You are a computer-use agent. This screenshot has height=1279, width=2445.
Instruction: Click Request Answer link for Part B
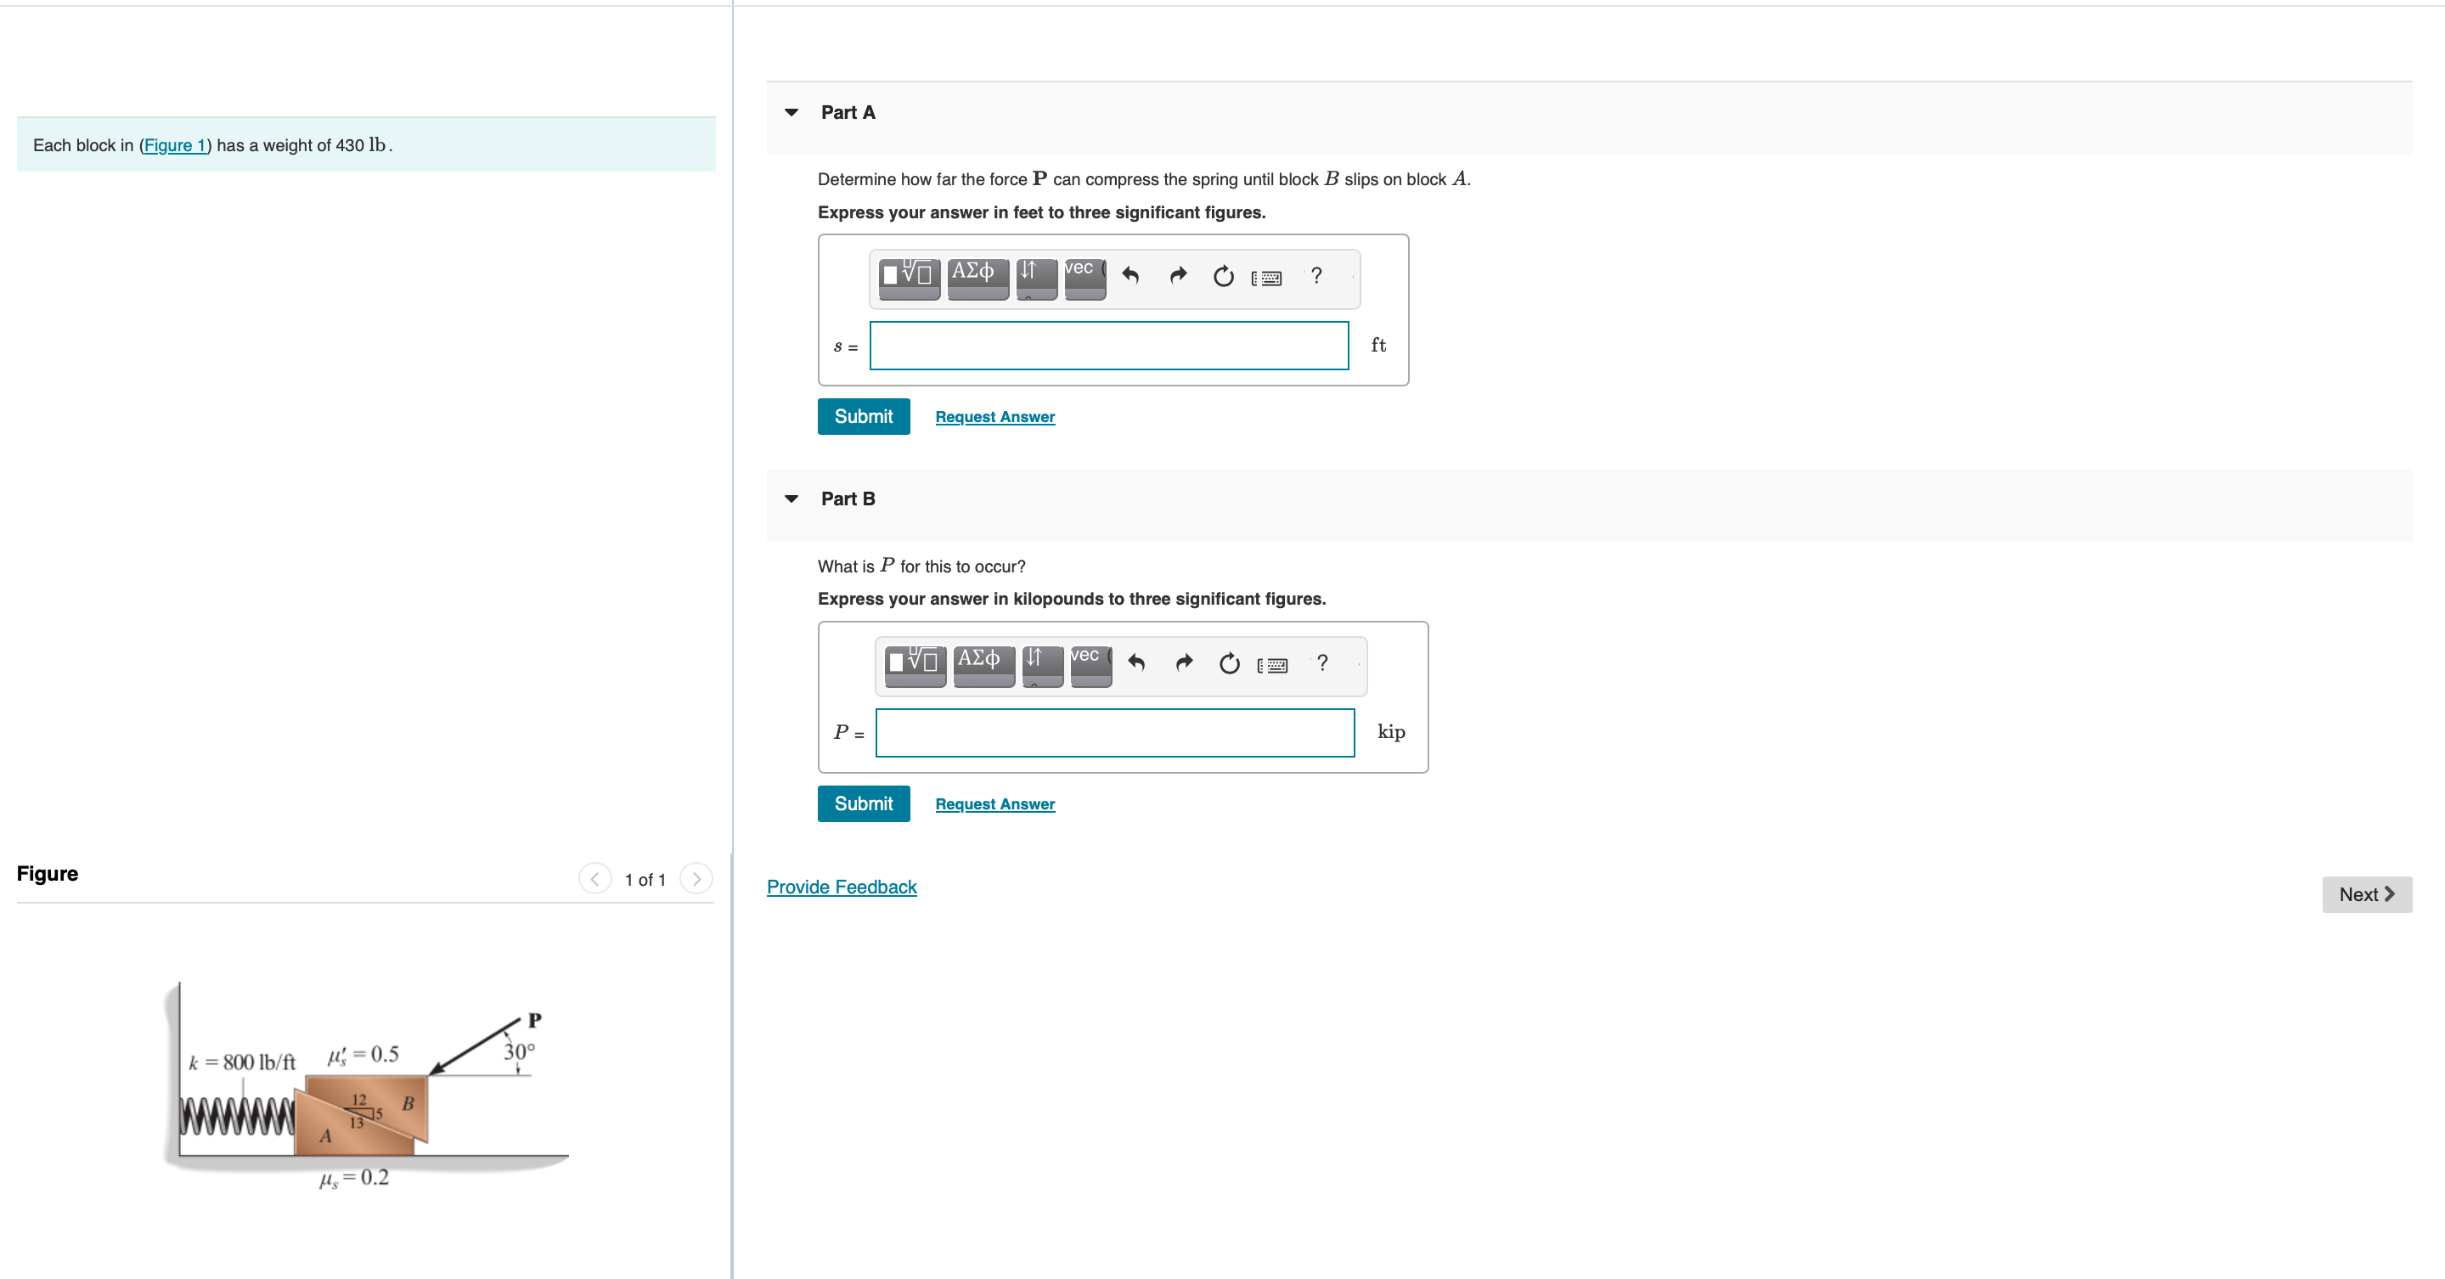[994, 803]
